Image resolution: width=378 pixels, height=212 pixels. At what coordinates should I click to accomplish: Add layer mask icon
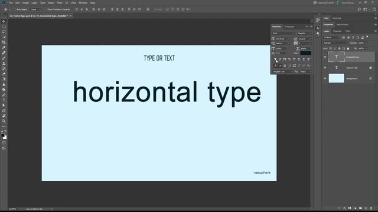pos(350,208)
